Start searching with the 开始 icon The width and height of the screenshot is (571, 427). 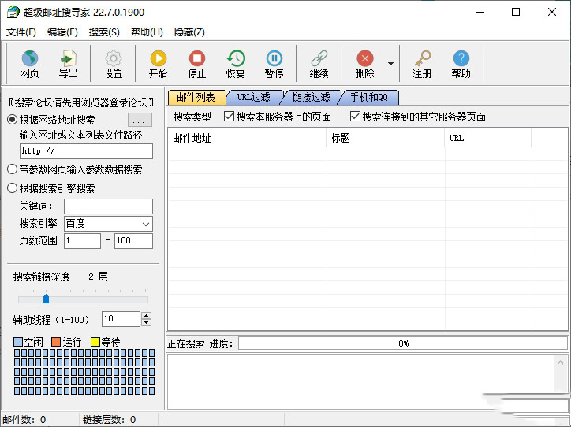tap(158, 59)
